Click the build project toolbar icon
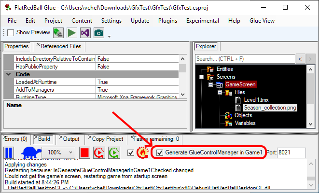319x193 pixels. point(58,33)
